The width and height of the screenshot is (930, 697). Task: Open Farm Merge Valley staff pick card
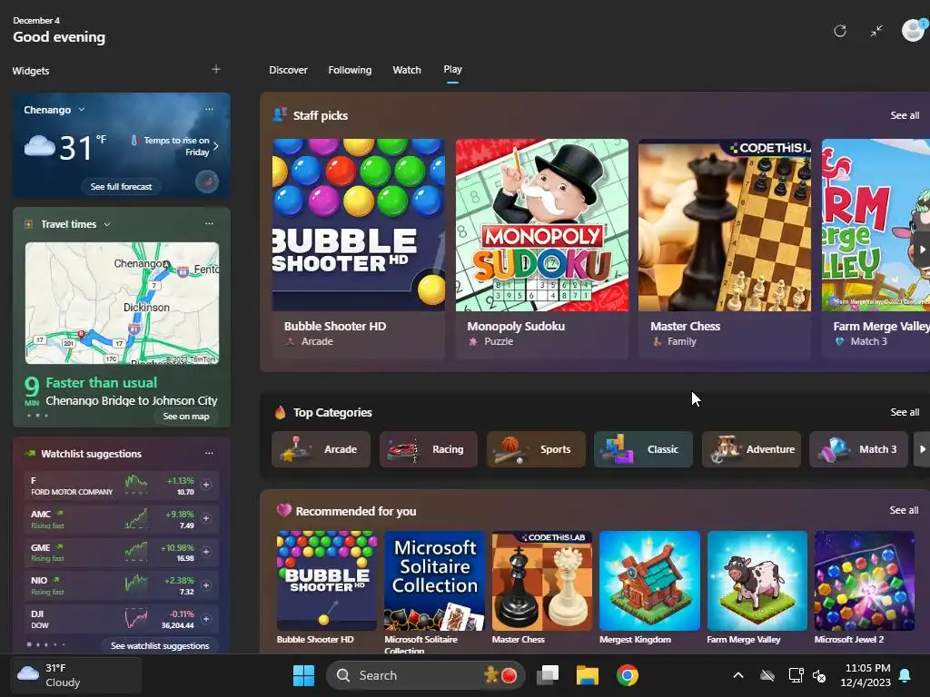(876, 249)
